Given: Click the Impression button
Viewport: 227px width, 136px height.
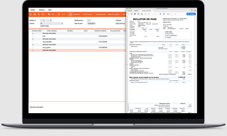Looking at the screenshot, I should tap(74, 14).
